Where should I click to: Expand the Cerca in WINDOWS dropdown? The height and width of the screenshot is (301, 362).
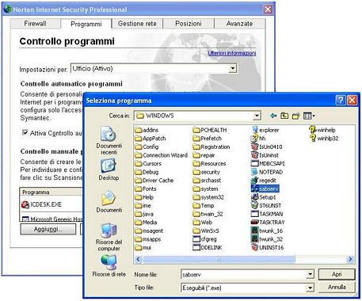click(x=257, y=116)
